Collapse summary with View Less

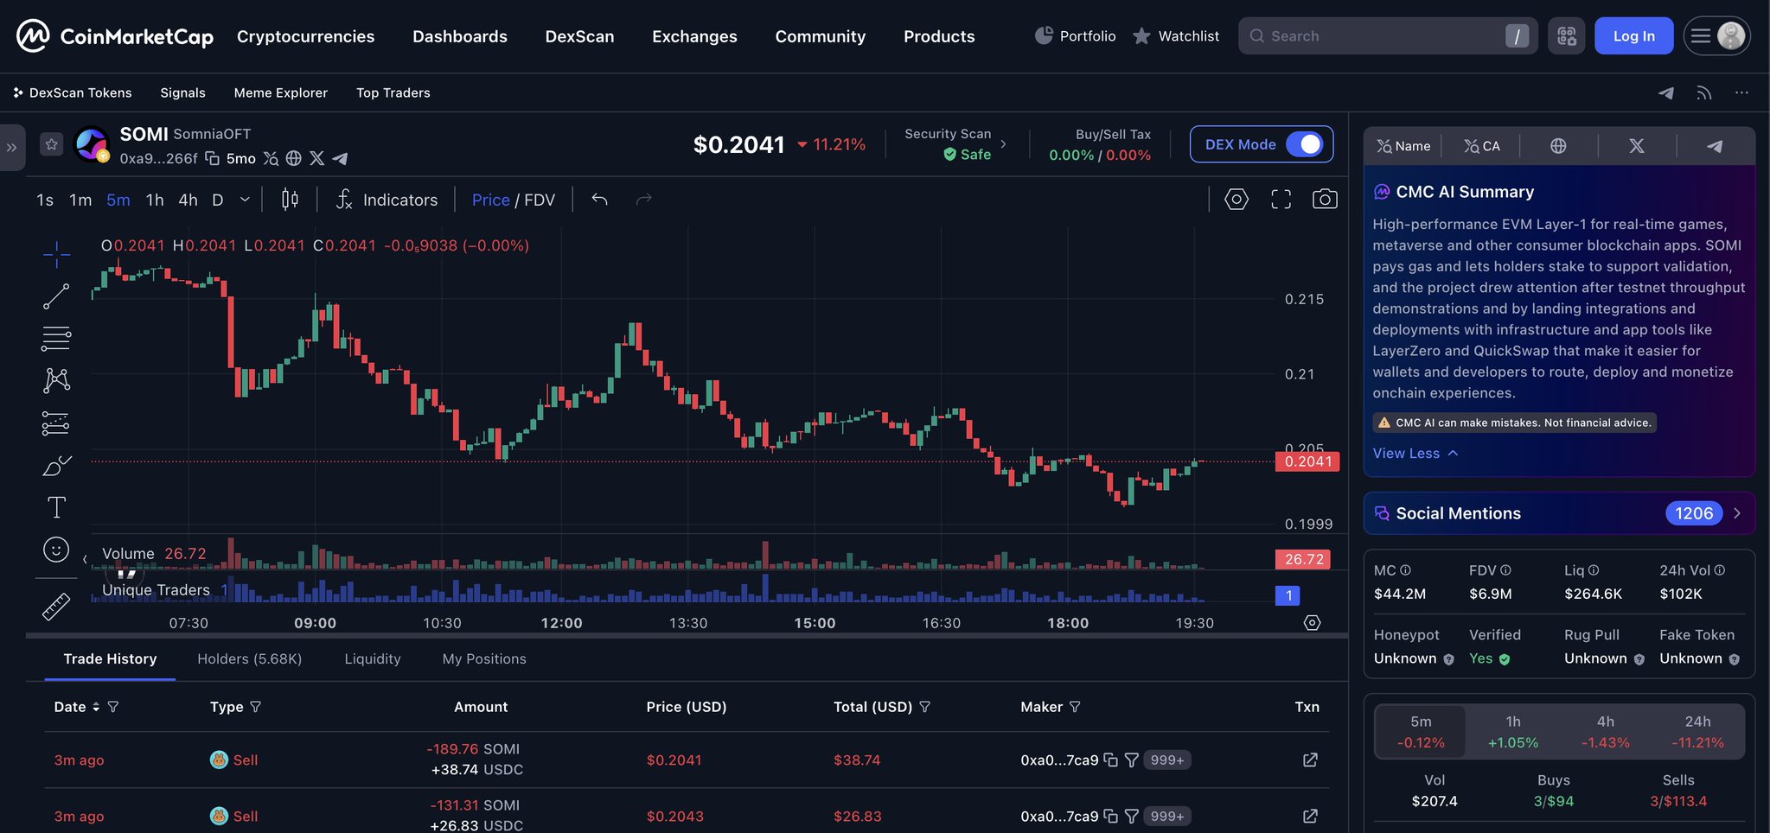(1415, 454)
